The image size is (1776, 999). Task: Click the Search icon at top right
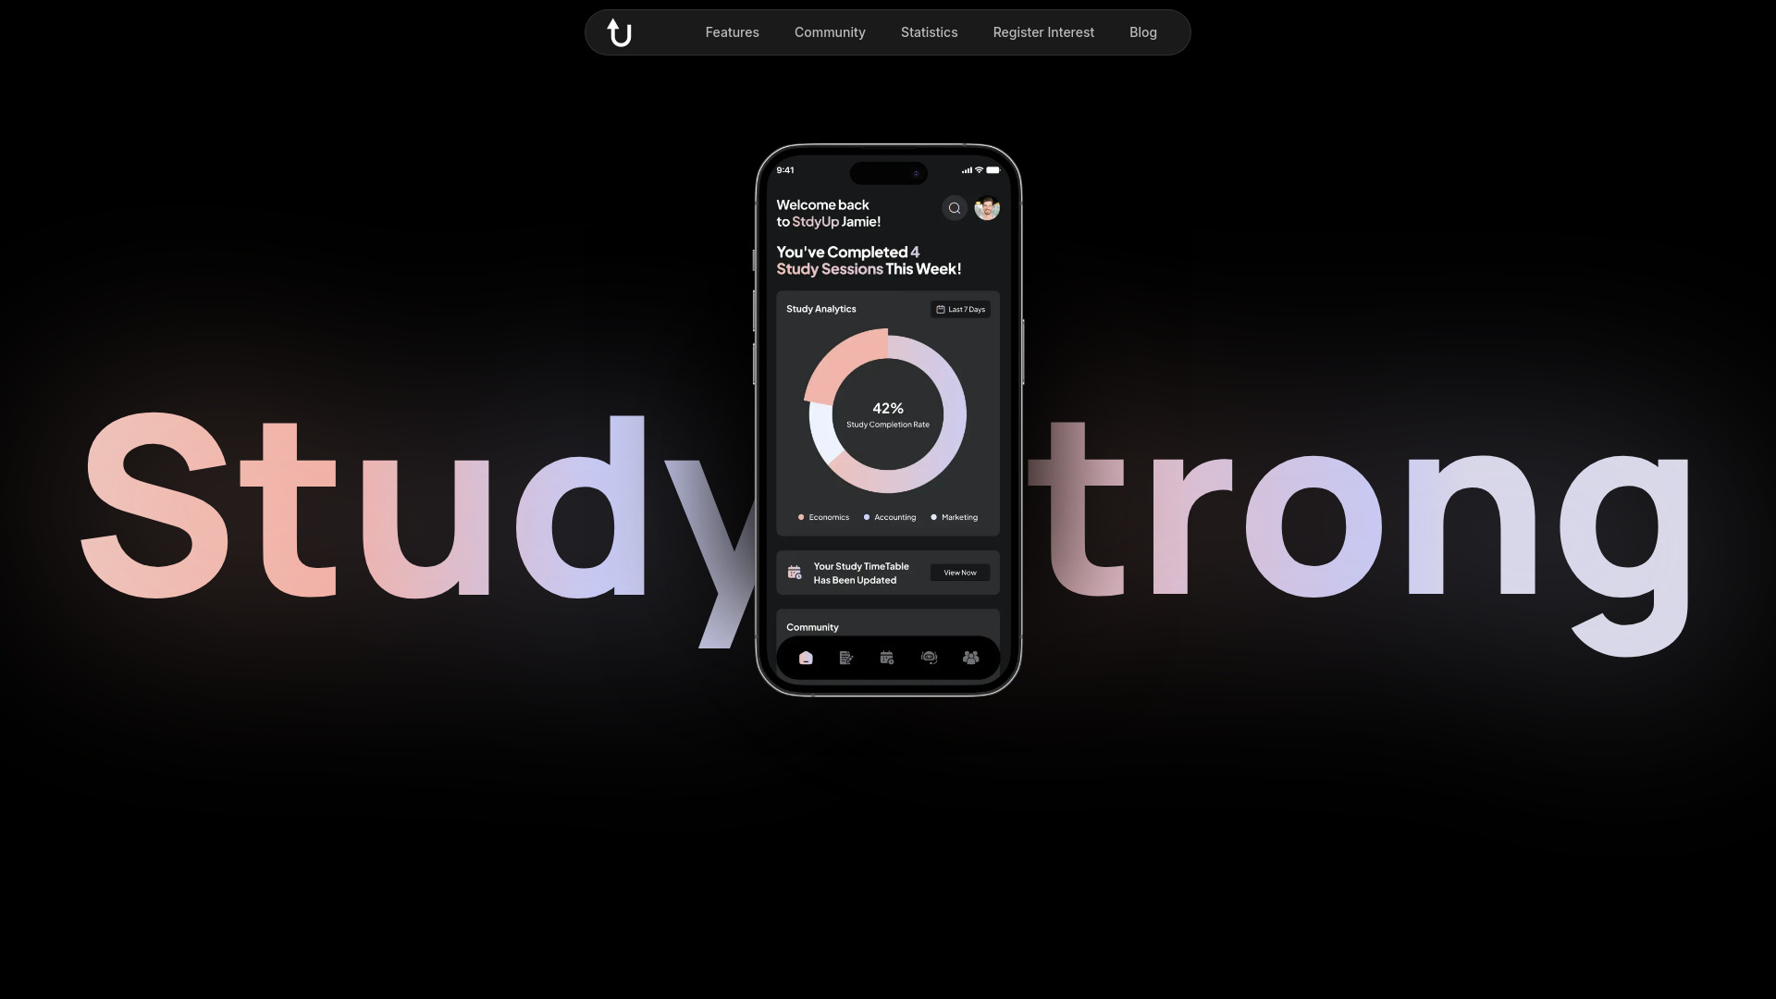pyautogui.click(x=956, y=207)
